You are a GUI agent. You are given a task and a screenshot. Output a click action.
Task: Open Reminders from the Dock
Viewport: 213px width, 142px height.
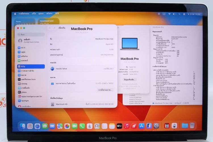tap(105, 126)
